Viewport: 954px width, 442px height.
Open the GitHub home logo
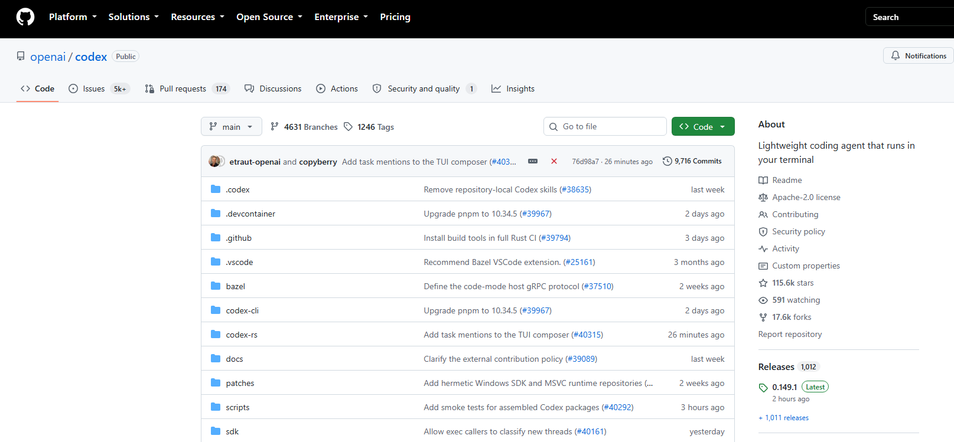pos(25,17)
